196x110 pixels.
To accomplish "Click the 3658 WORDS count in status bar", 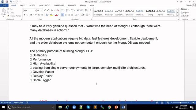I will click(18, 103).
